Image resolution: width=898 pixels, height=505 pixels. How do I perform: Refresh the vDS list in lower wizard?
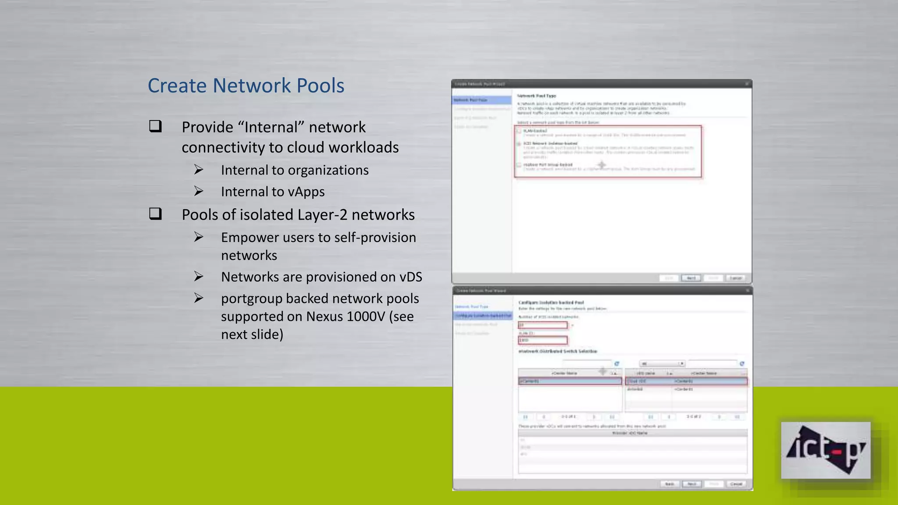pos(742,364)
